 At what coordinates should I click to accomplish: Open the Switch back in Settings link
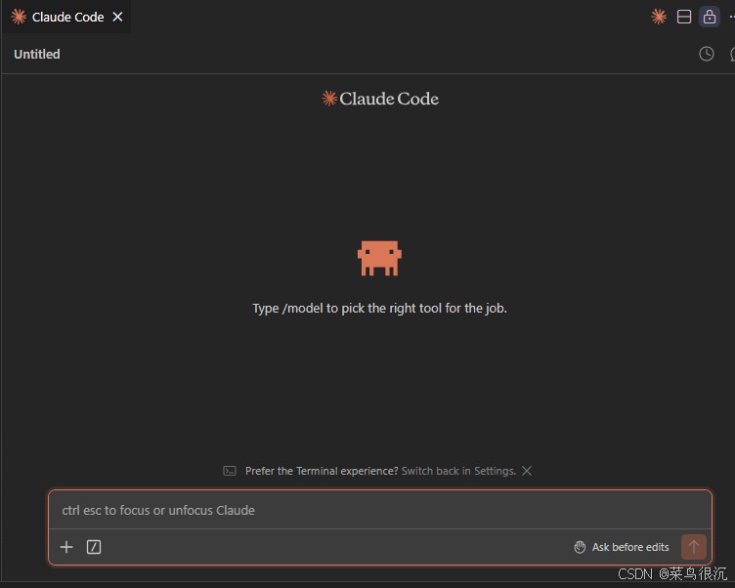(x=458, y=471)
